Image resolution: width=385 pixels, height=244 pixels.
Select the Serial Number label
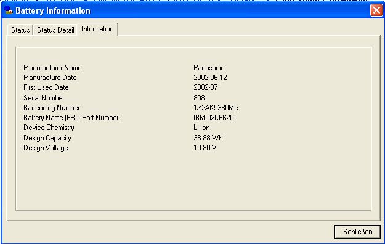[x=44, y=98]
